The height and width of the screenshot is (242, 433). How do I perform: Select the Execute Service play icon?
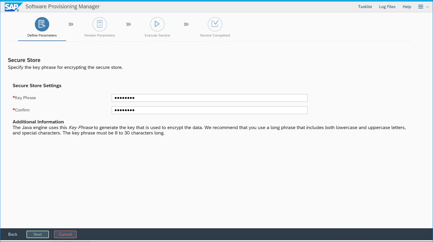[x=157, y=24]
